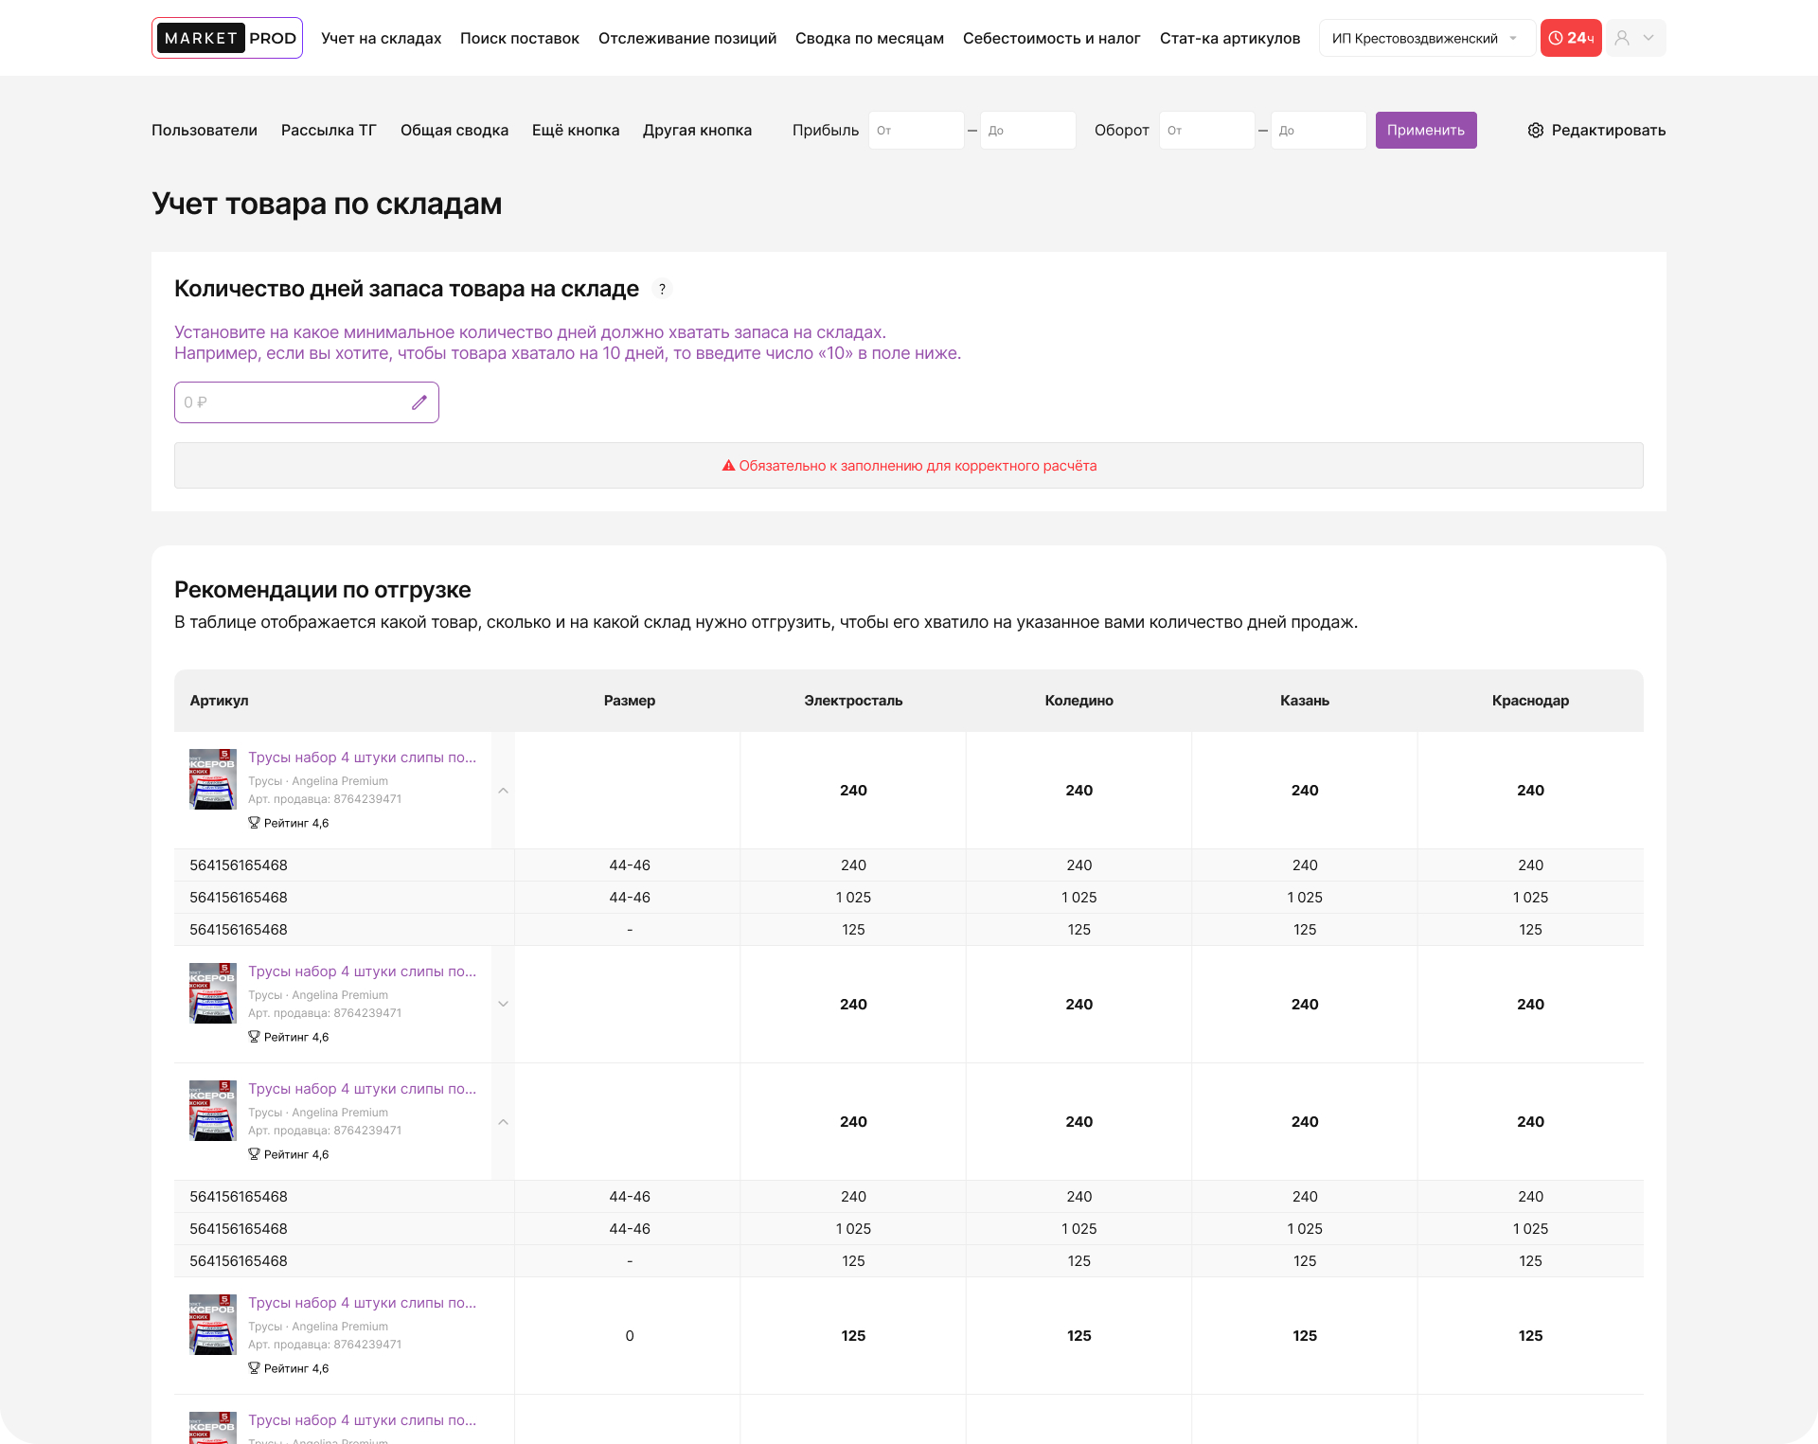Screen dimensions: 1818x1444
Task: Click the fourth product thumbnail image
Action: (x=213, y=1325)
